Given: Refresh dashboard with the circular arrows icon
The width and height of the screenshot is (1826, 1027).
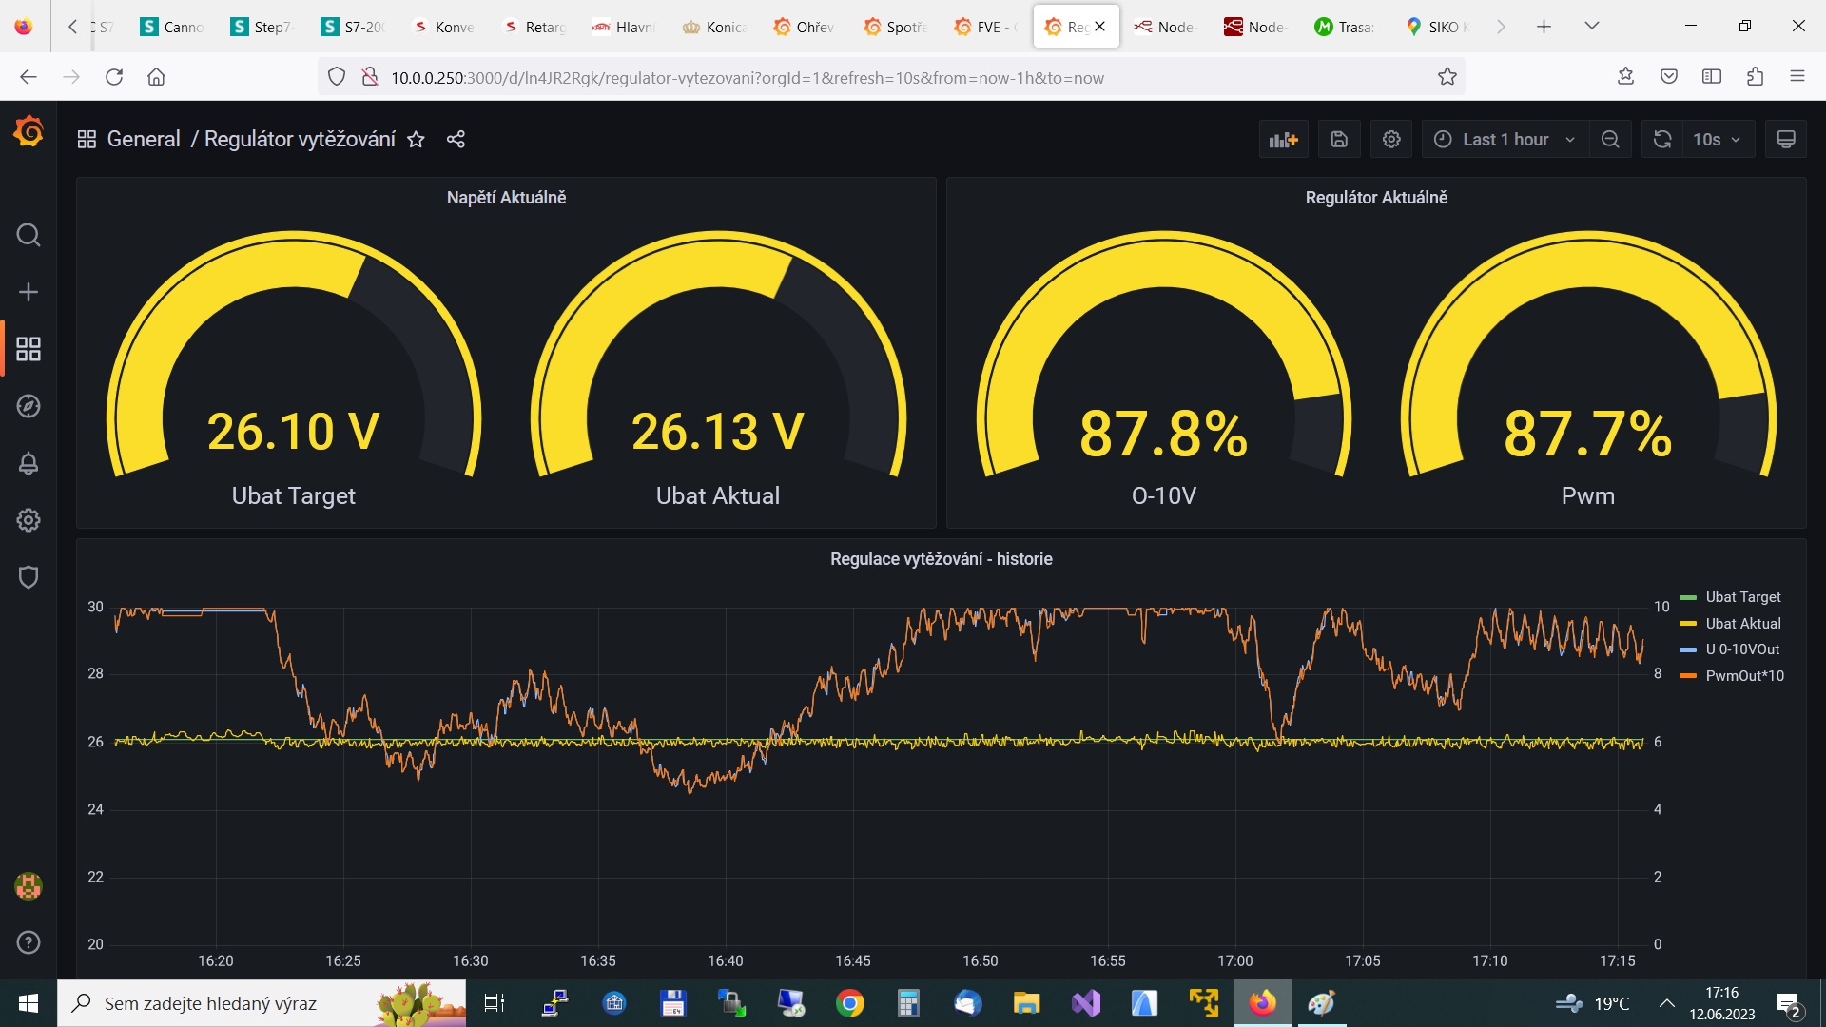Looking at the screenshot, I should point(1662,140).
